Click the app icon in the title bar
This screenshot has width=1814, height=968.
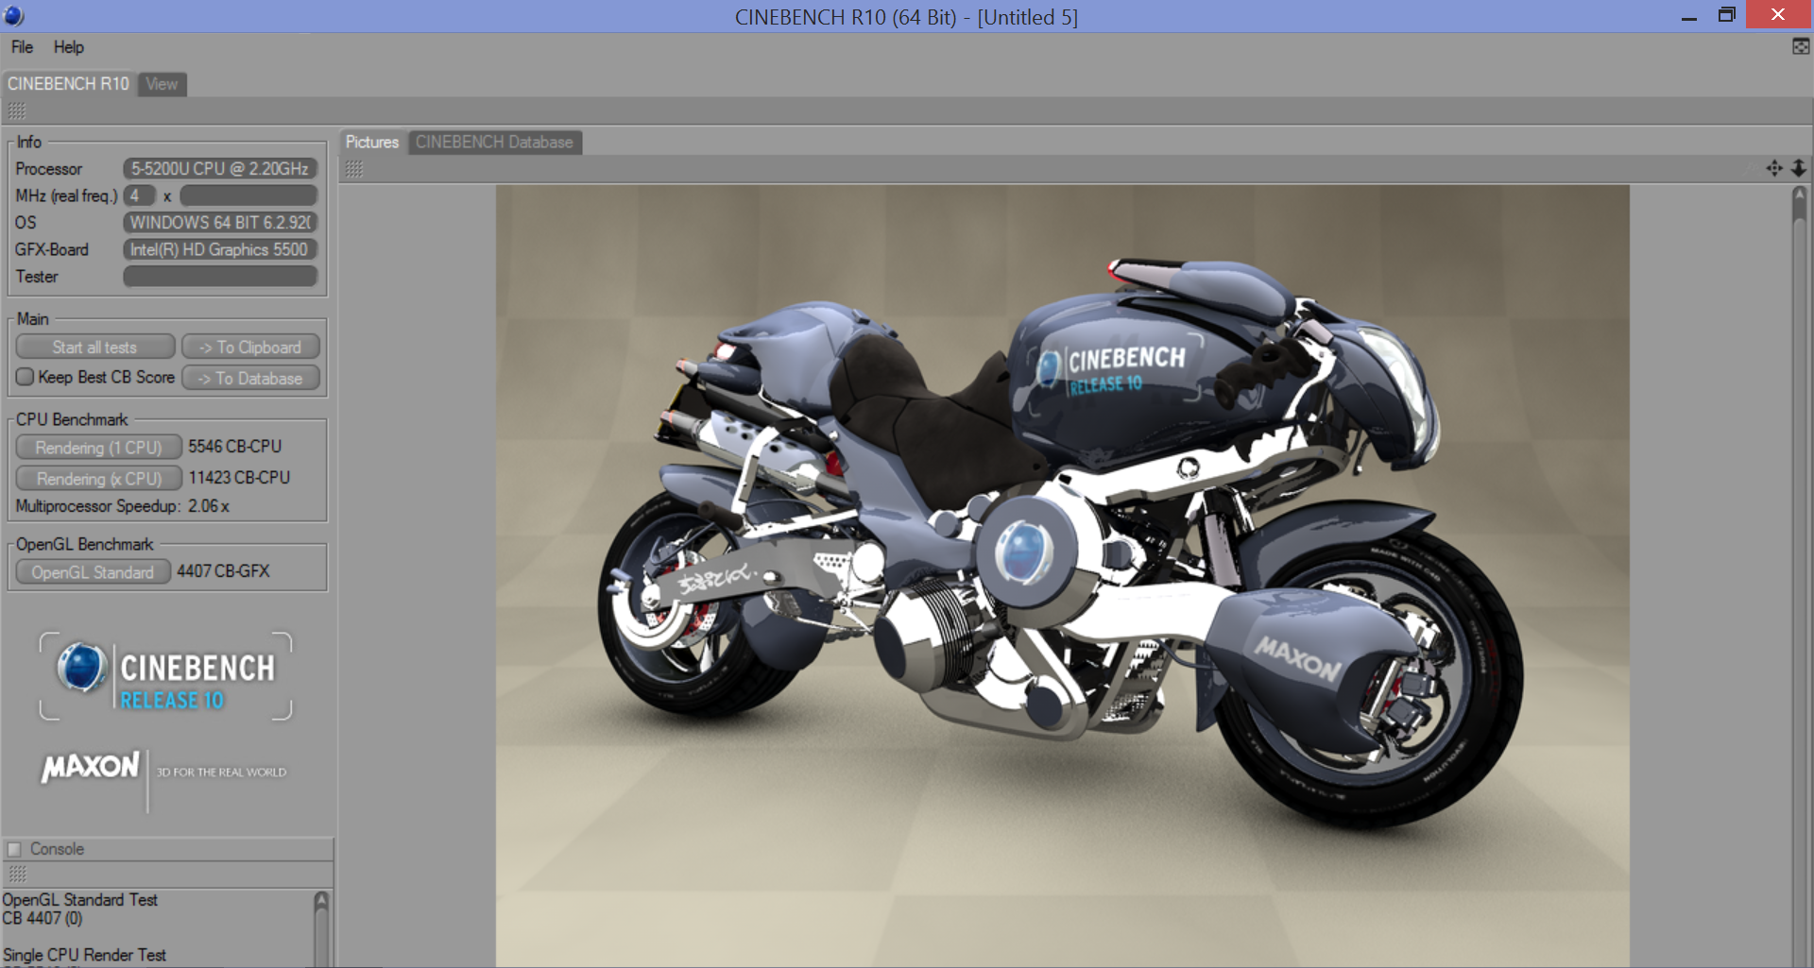click(x=14, y=15)
